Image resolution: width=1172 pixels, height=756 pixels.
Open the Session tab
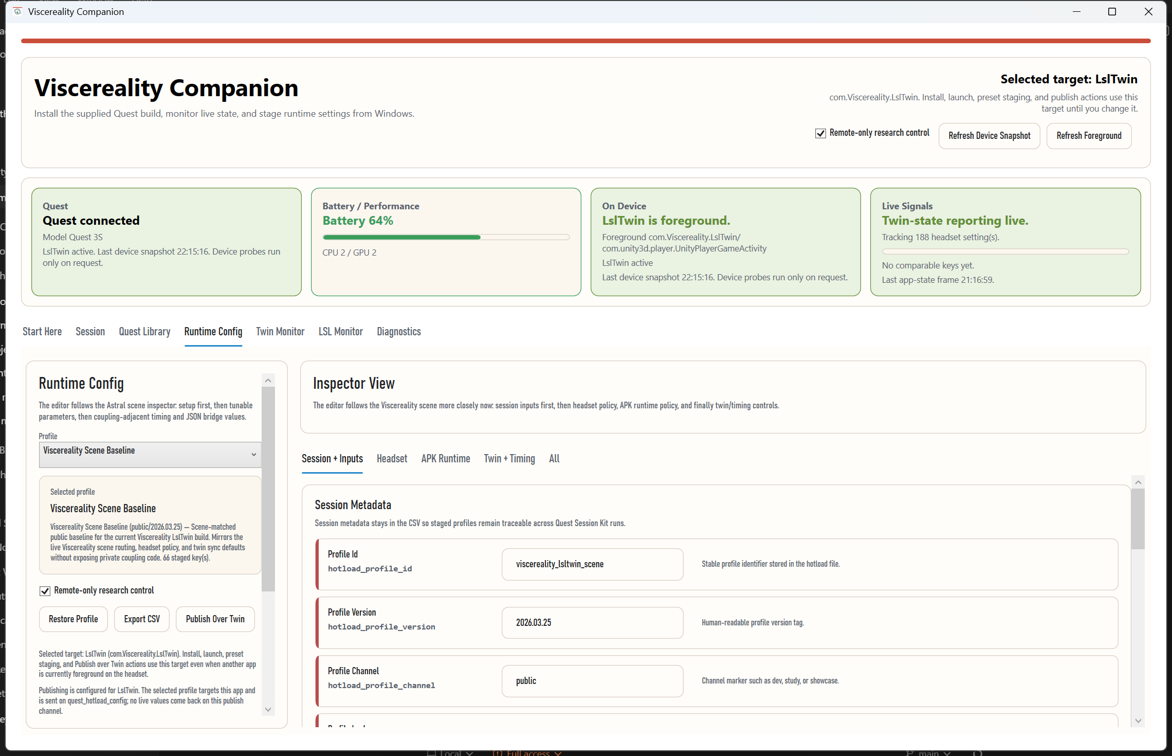click(x=90, y=332)
